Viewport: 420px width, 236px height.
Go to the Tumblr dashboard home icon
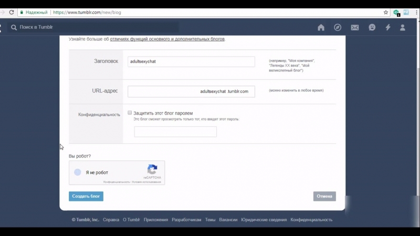pos(321,27)
